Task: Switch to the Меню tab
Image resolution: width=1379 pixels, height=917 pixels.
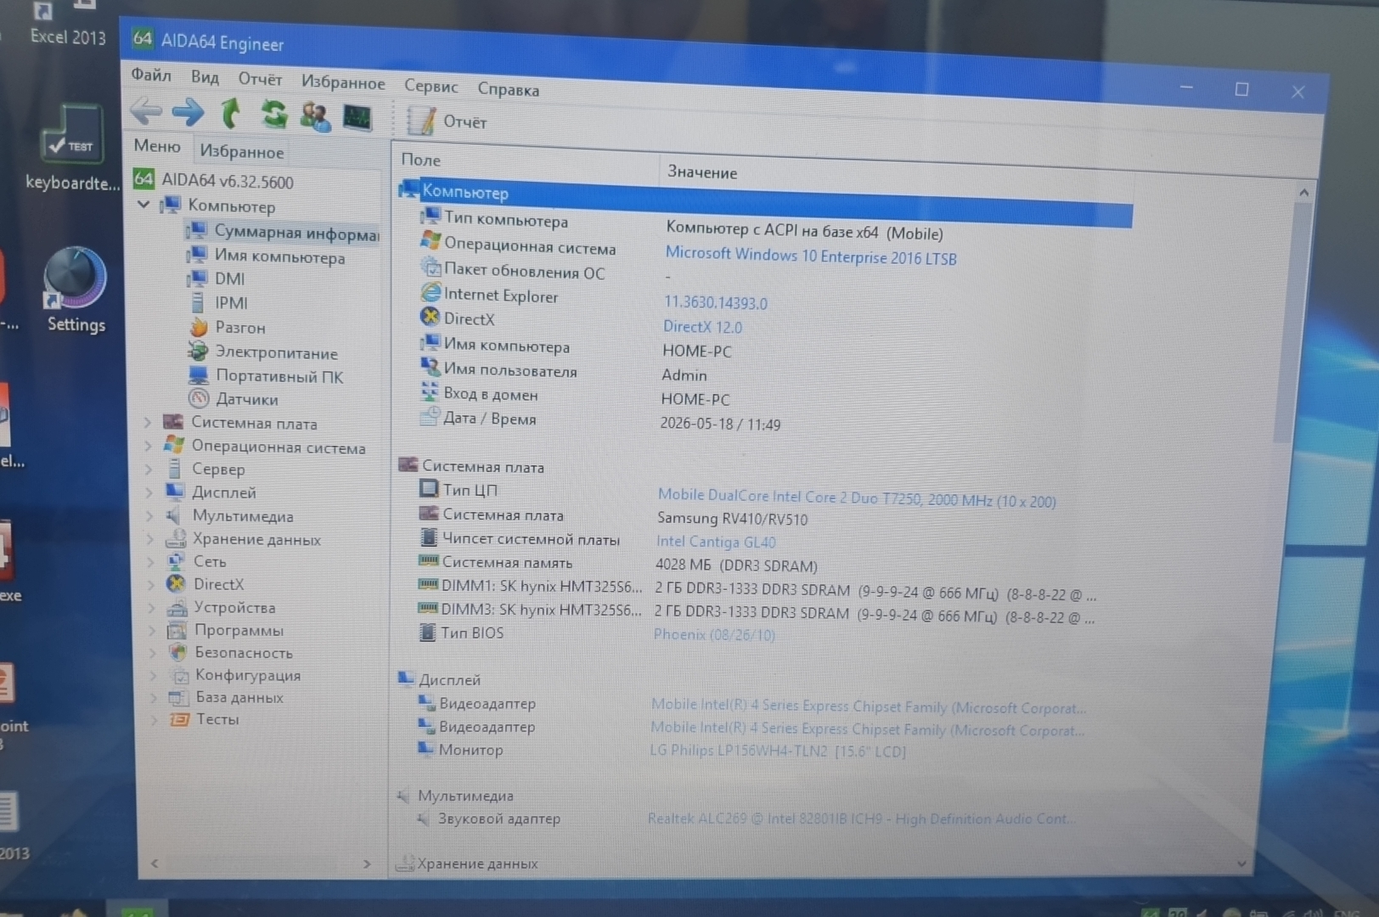Action: click(157, 146)
